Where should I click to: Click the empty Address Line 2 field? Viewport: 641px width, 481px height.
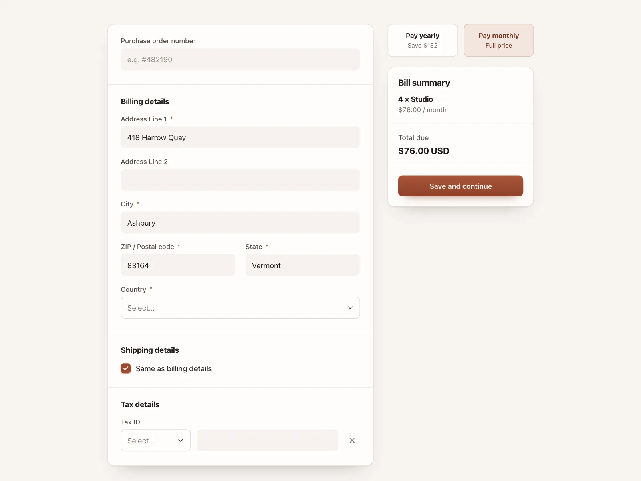click(240, 180)
